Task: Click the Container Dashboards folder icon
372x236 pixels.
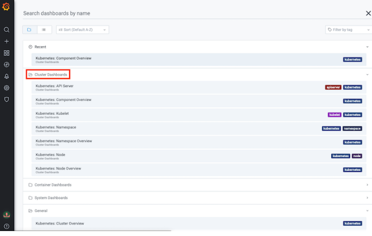Action: (30, 185)
